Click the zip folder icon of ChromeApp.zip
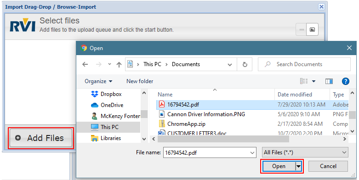359x180 pixels. click(162, 124)
